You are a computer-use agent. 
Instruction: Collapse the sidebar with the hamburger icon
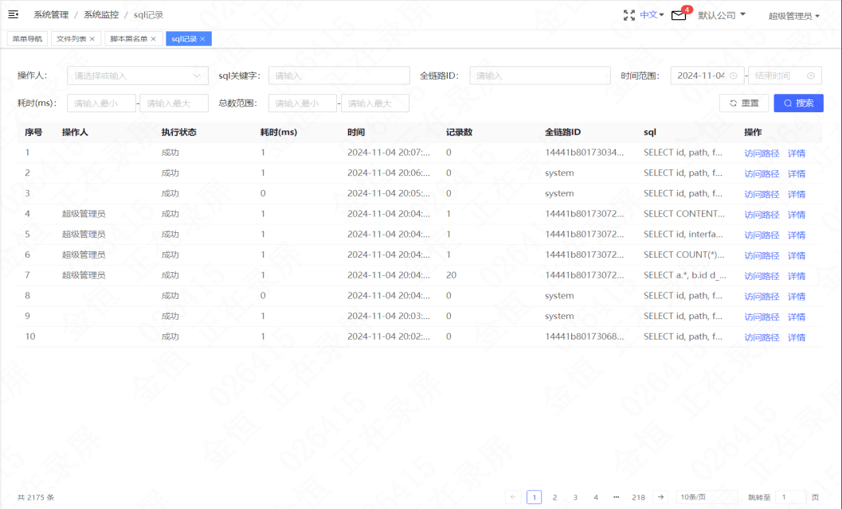coord(14,14)
